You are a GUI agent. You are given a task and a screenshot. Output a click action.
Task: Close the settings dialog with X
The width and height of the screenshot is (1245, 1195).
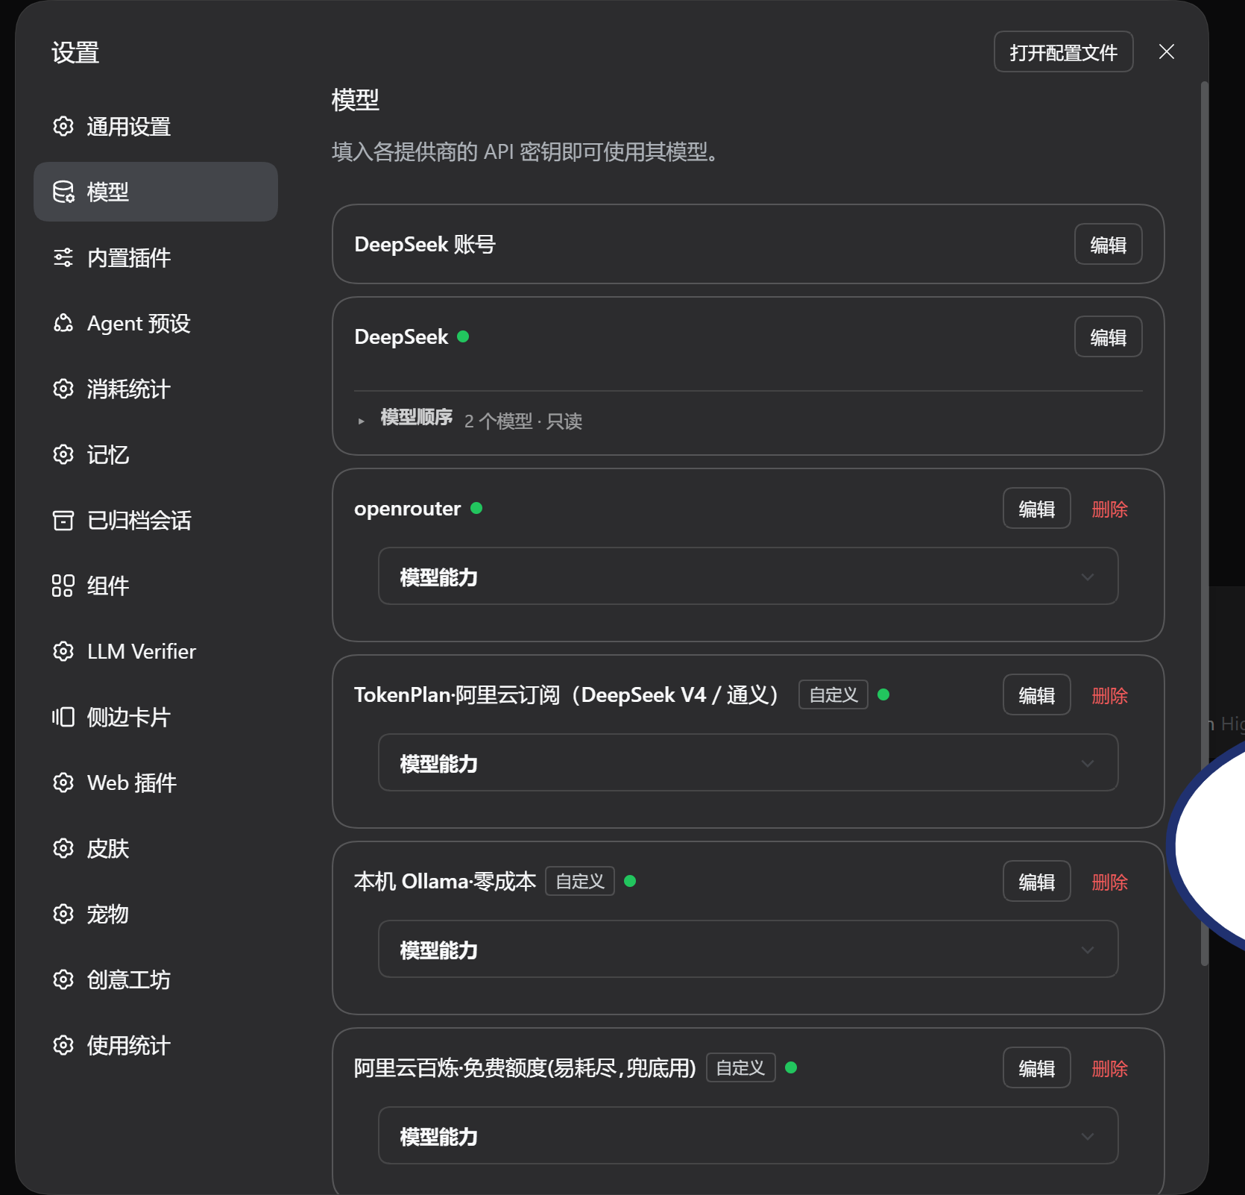coord(1167,51)
